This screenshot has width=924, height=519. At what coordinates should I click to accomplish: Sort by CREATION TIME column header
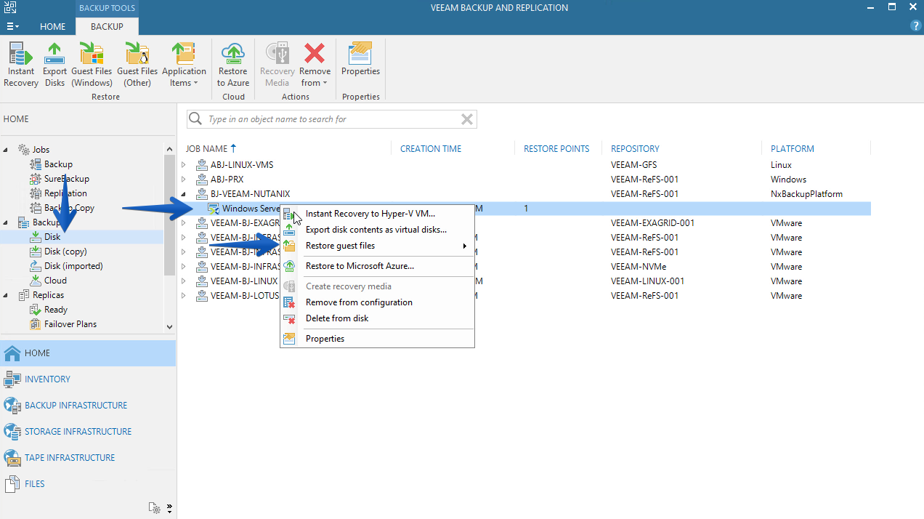431,148
